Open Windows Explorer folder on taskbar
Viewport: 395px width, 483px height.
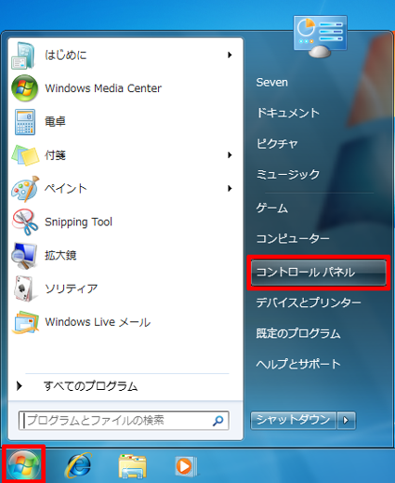[132, 466]
